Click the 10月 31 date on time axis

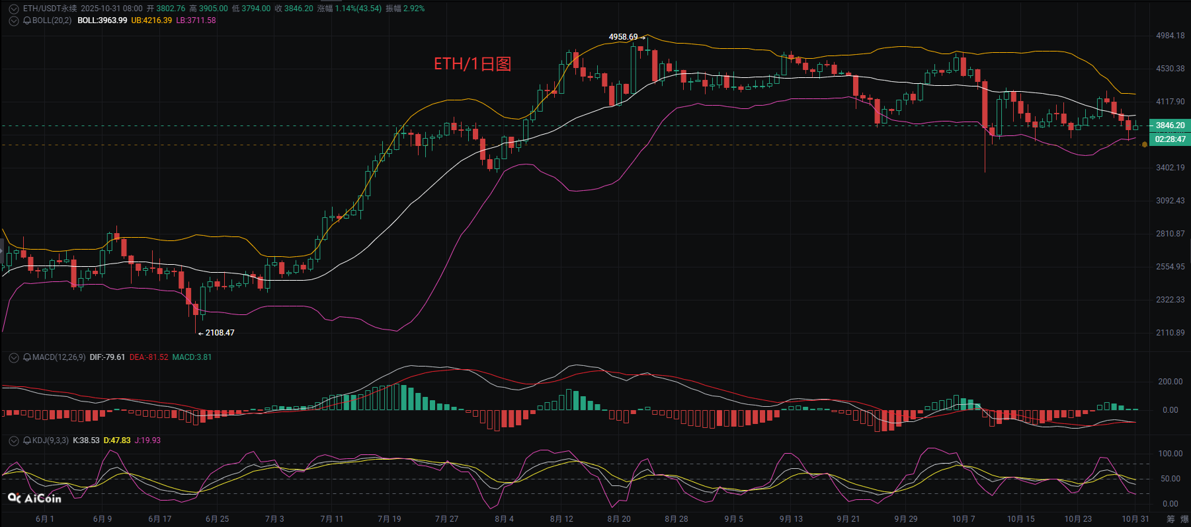[x=1135, y=519]
